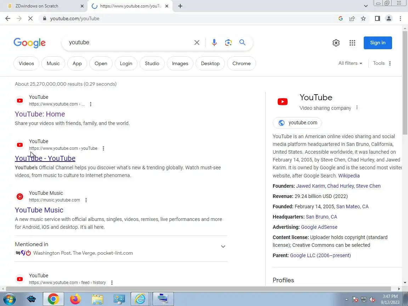Image resolution: width=408 pixels, height=306 pixels.
Task: Click the address bar URL
Action: [x=75, y=18]
